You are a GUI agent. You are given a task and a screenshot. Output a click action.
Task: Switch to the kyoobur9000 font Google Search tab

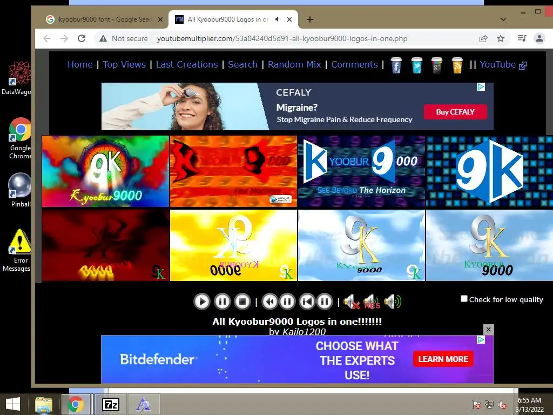coord(104,19)
